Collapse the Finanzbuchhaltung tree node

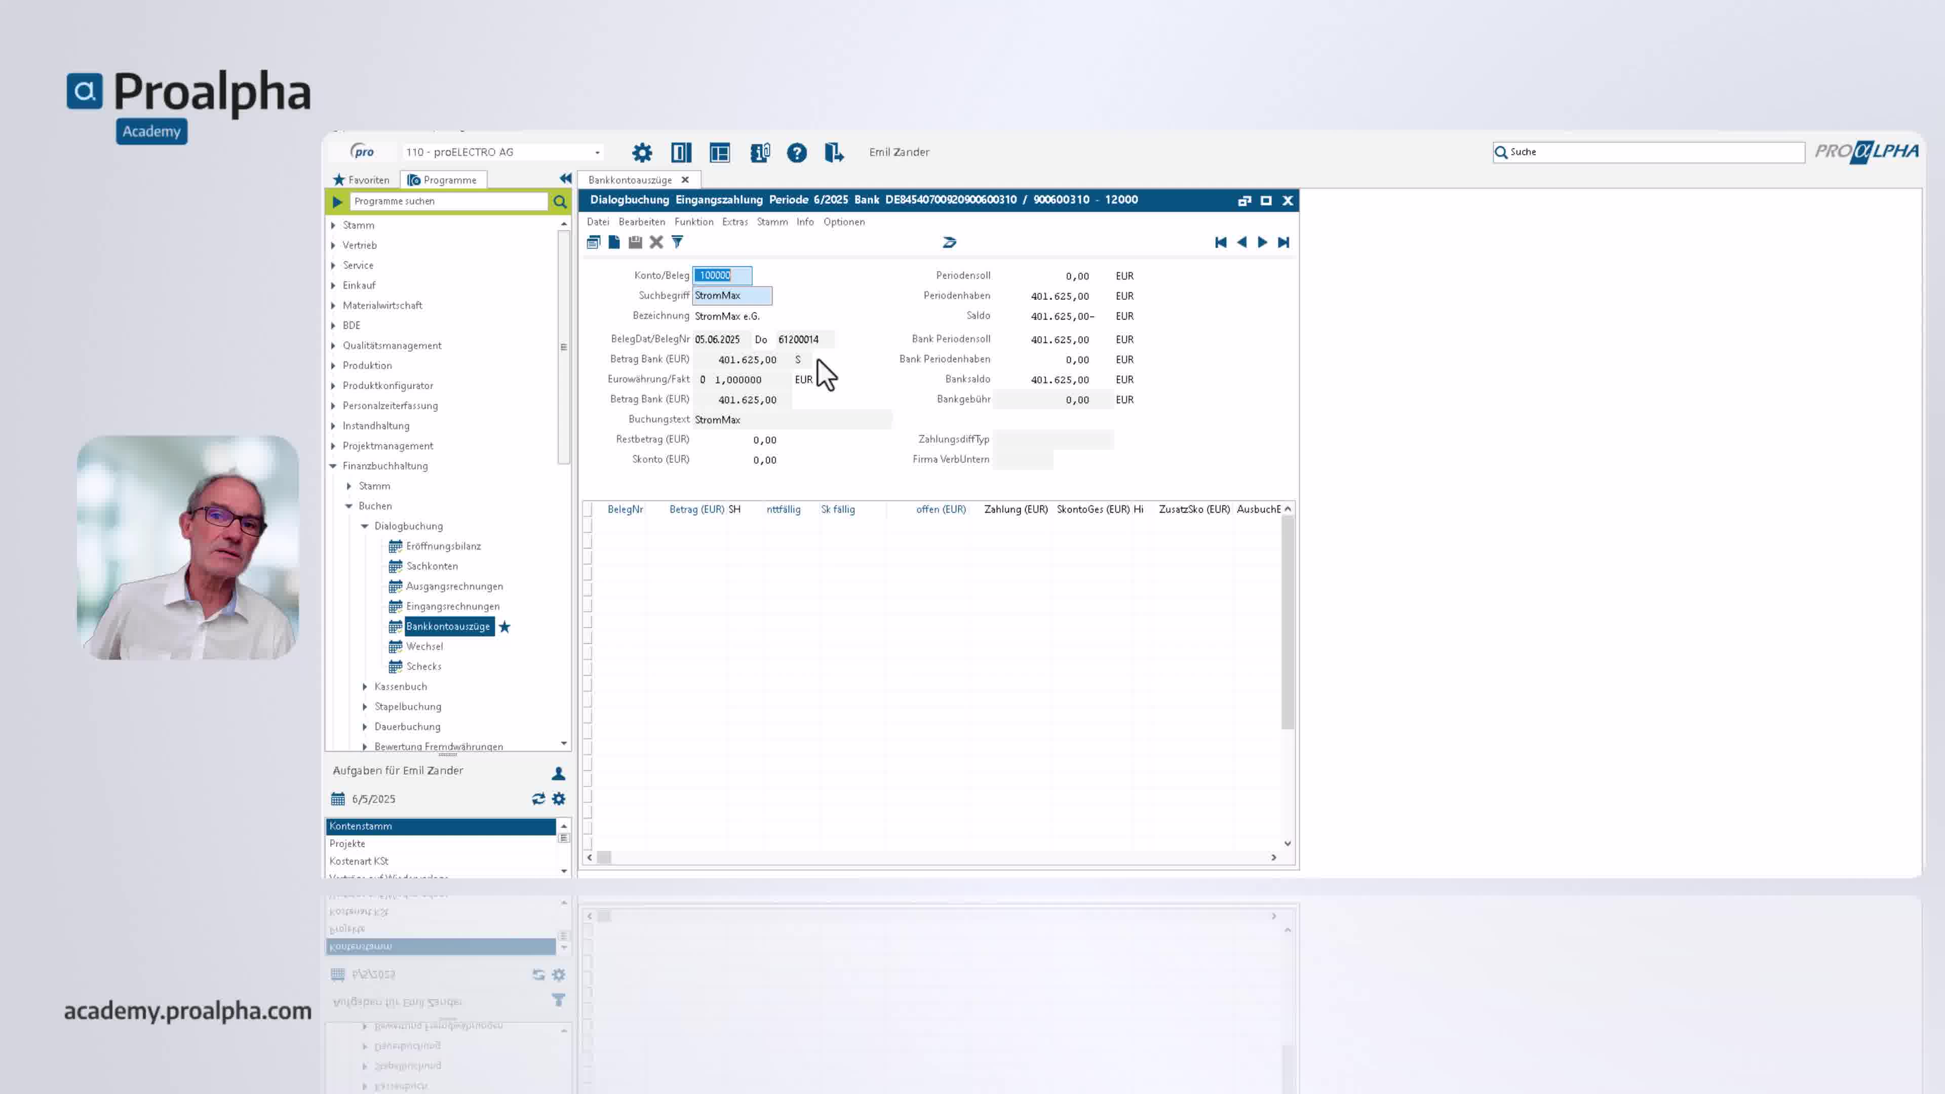tap(333, 466)
